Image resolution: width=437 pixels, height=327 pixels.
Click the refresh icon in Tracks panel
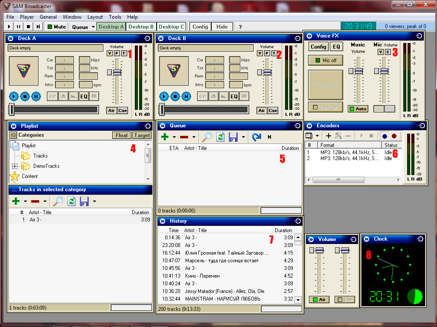point(71,201)
